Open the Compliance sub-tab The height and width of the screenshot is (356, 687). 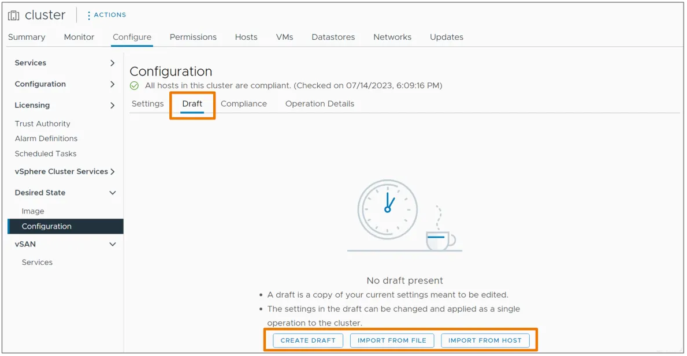pyautogui.click(x=244, y=104)
